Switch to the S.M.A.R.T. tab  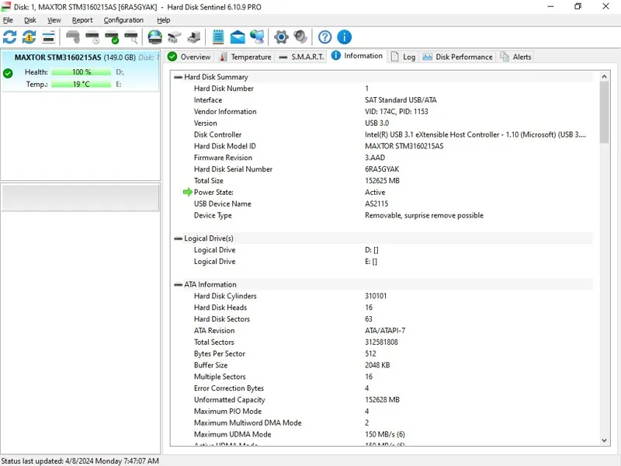(302, 57)
